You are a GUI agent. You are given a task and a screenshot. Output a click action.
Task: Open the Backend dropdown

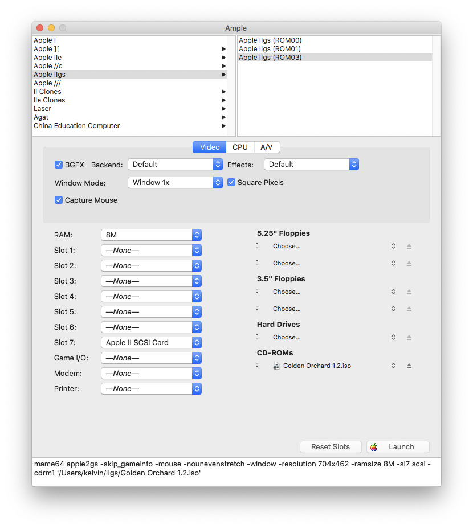175,165
